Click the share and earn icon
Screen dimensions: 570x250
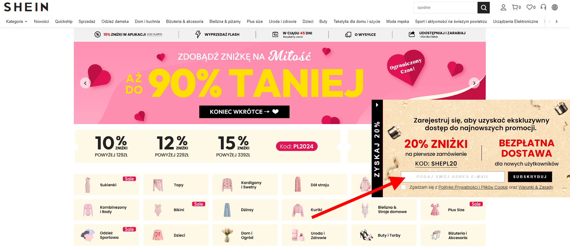(412, 34)
